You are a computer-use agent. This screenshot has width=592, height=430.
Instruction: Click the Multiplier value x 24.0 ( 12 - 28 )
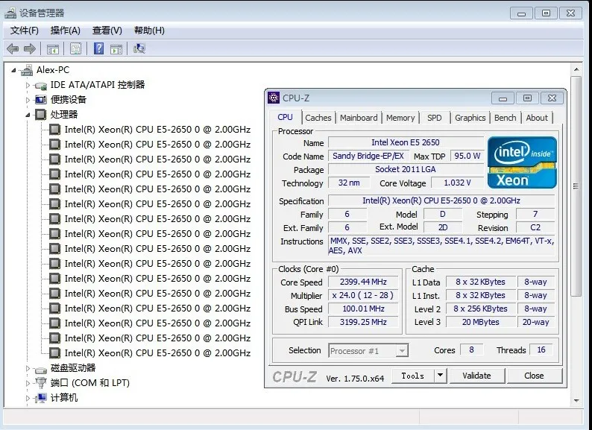coord(363,295)
